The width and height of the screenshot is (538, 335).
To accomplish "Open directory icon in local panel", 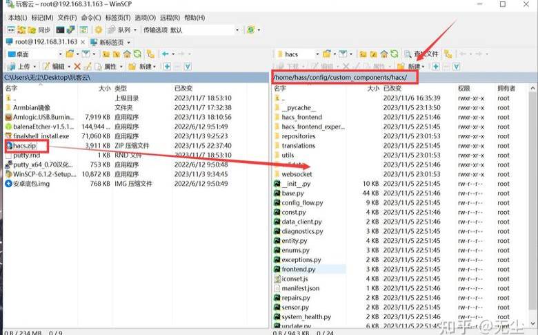I will point(70,54).
